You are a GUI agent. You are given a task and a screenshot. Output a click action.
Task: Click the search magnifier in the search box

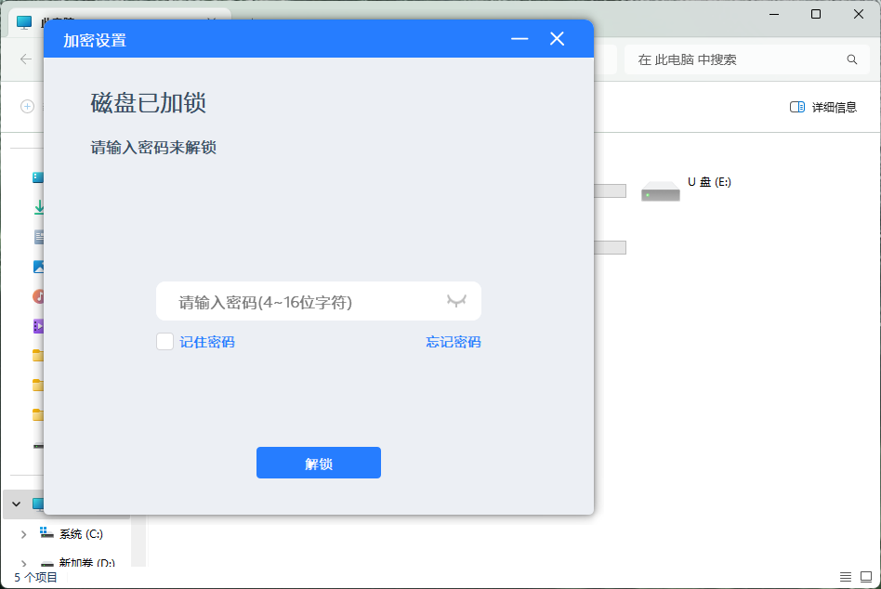[x=851, y=59]
